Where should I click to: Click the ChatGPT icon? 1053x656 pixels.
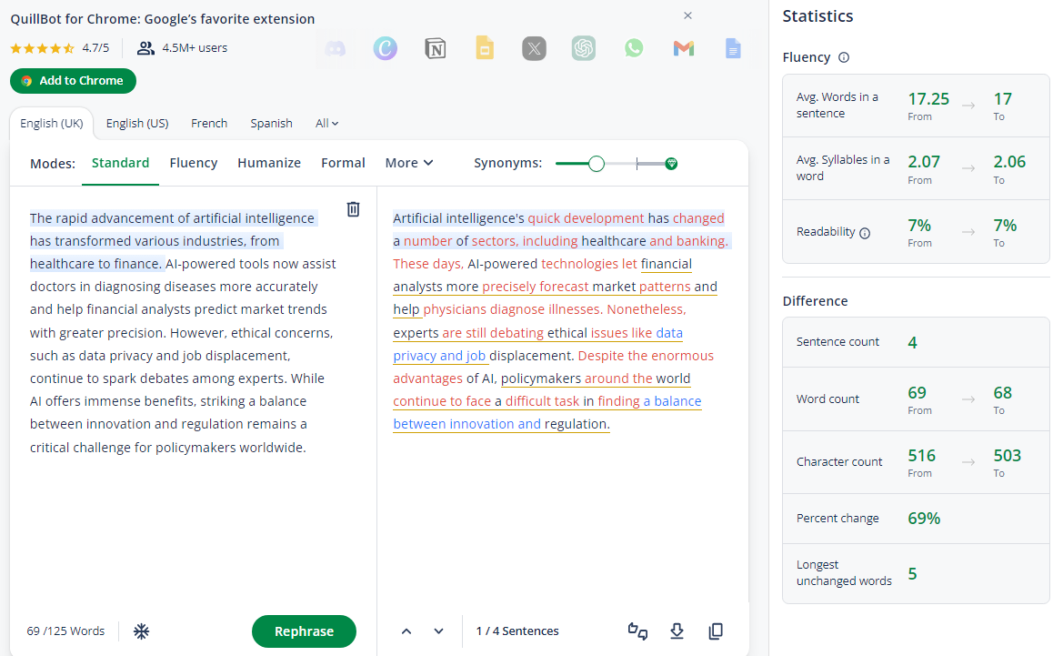pos(584,48)
